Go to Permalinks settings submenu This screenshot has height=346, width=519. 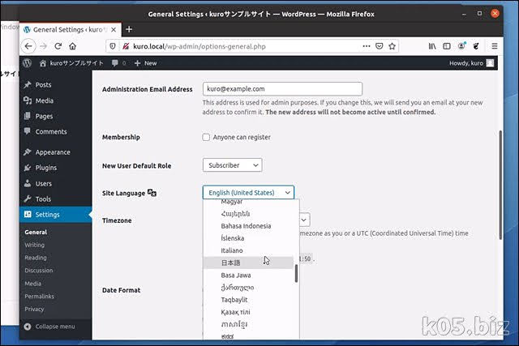tap(39, 297)
